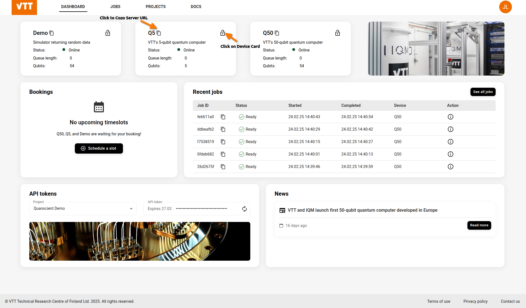The image size is (526, 308).
Task: Click the news article icon
Action: point(282,210)
